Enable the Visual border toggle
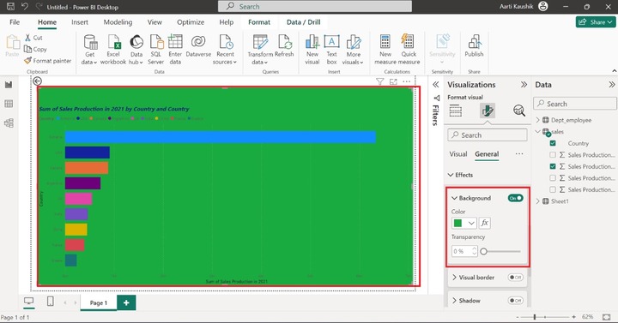The width and height of the screenshot is (618, 323). coord(516,278)
